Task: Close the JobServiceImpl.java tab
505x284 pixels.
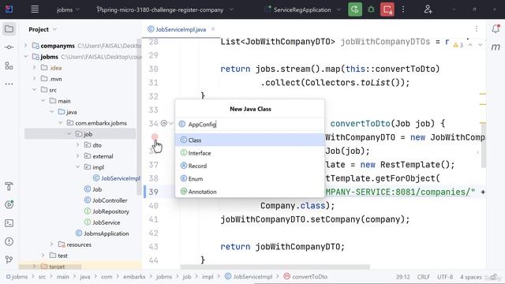Action: pyautogui.click(x=213, y=29)
